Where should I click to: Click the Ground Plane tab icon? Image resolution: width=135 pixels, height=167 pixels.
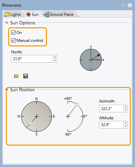(46, 14)
